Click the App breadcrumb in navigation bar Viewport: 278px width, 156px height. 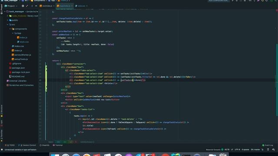pos(52,1)
